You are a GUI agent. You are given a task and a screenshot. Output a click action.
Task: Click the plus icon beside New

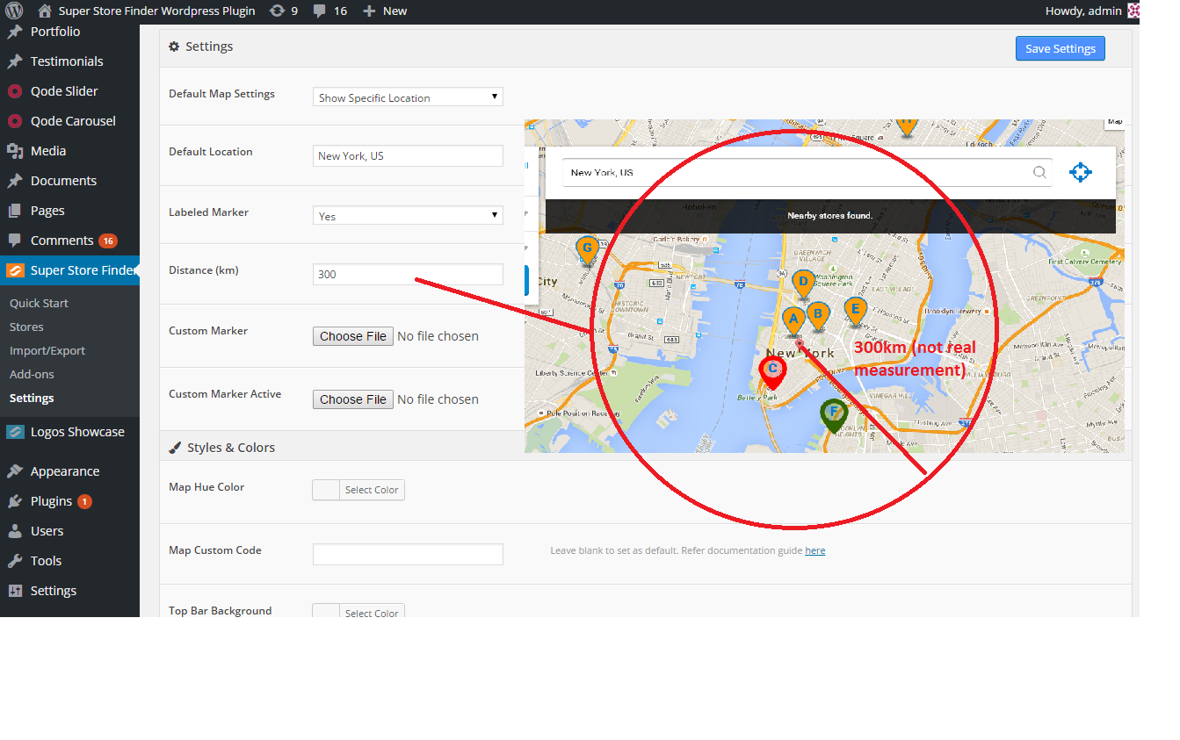pyautogui.click(x=369, y=11)
